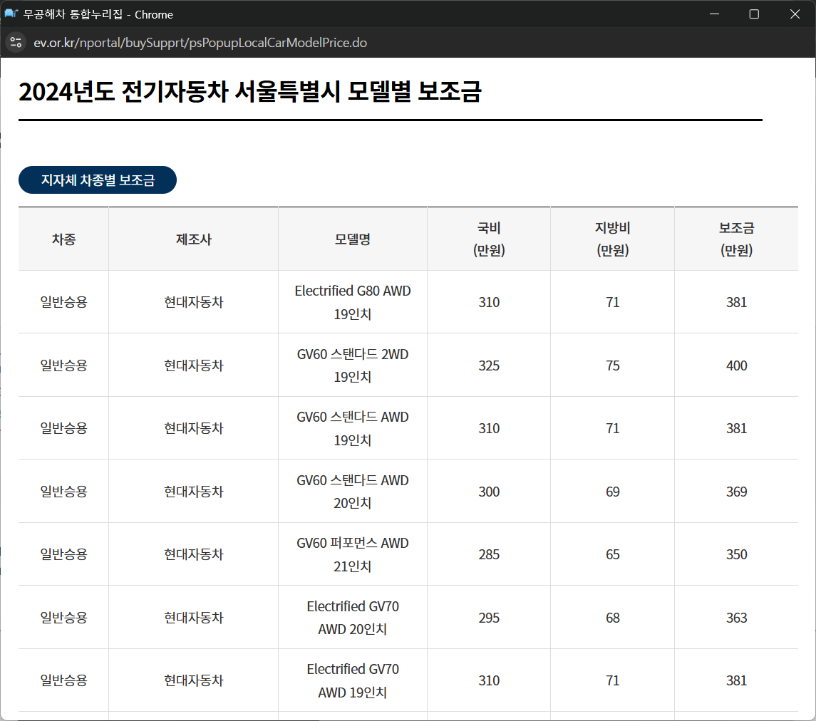Screen dimensions: 816x721
Task: Click 국비 value 285 in GV60 퍼포먼스 row
Action: tap(489, 554)
